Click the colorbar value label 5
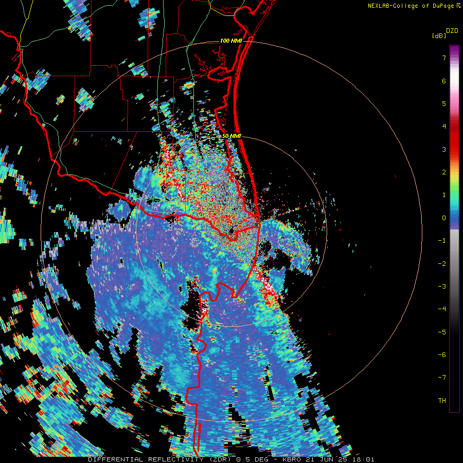 pyautogui.click(x=444, y=103)
